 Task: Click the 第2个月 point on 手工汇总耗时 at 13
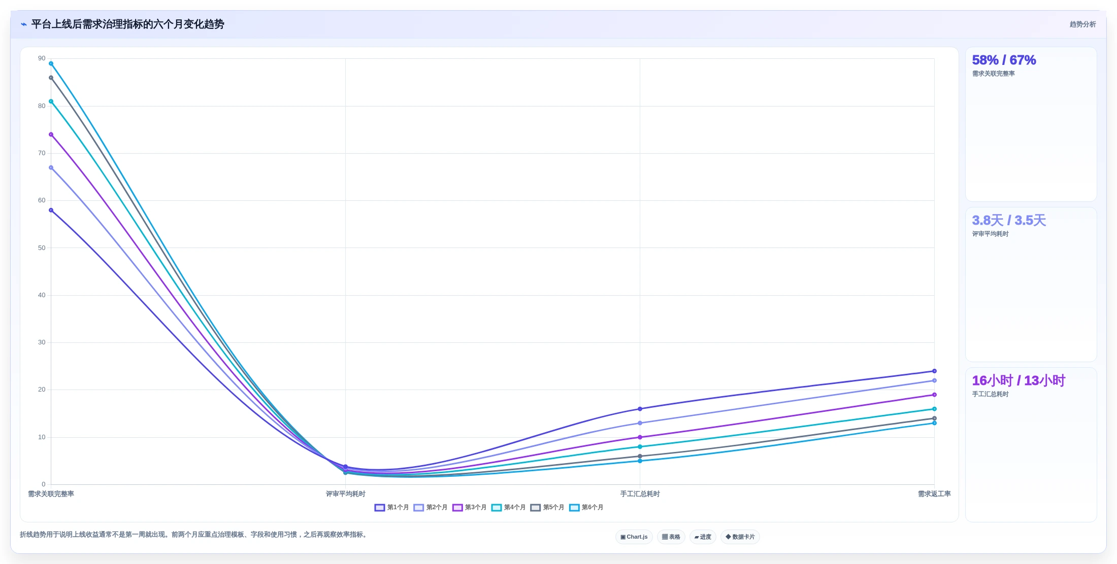(x=640, y=423)
